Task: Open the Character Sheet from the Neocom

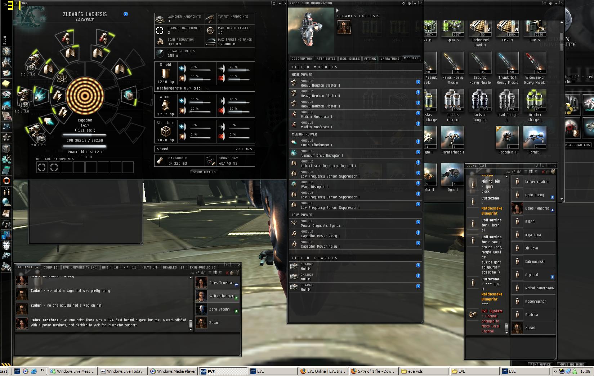Action: click(6, 52)
